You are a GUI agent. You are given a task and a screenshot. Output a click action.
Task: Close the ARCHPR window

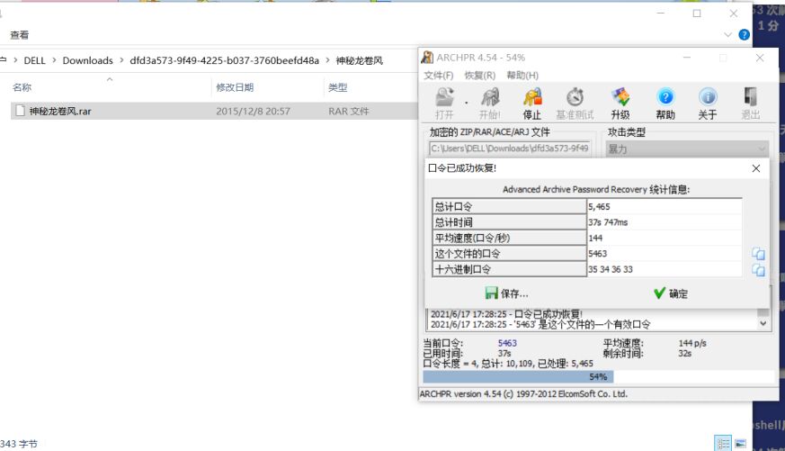pos(760,58)
